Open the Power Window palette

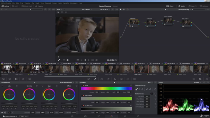tap(102, 79)
